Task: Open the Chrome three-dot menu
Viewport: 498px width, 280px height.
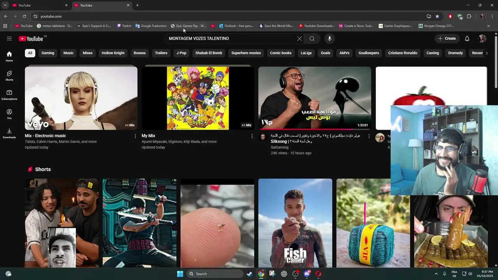Action: (x=493, y=16)
